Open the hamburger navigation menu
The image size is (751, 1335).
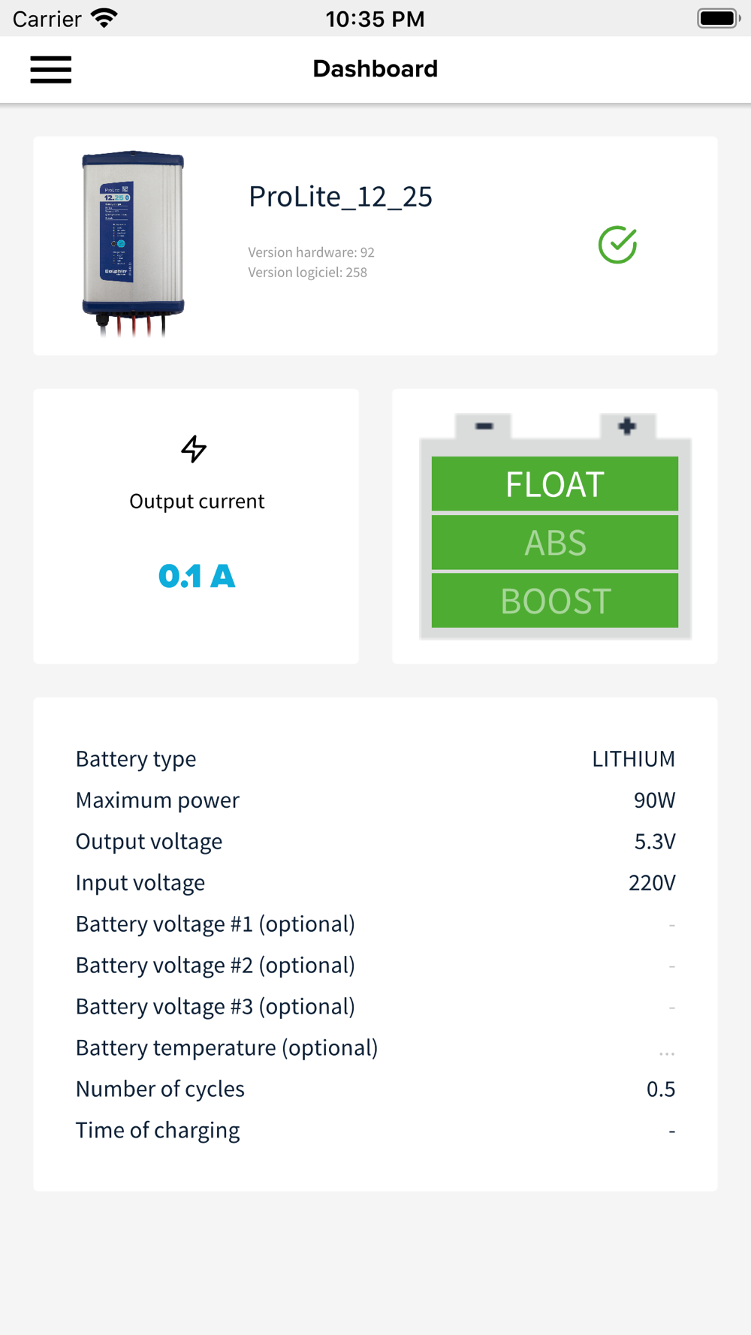tap(51, 70)
